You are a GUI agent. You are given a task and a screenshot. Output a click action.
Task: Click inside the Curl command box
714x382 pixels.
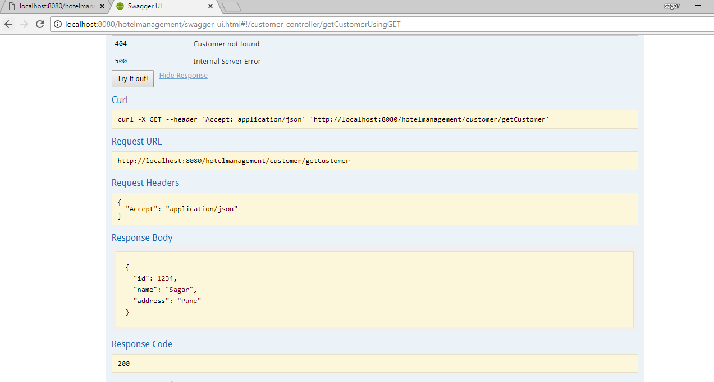pos(374,119)
